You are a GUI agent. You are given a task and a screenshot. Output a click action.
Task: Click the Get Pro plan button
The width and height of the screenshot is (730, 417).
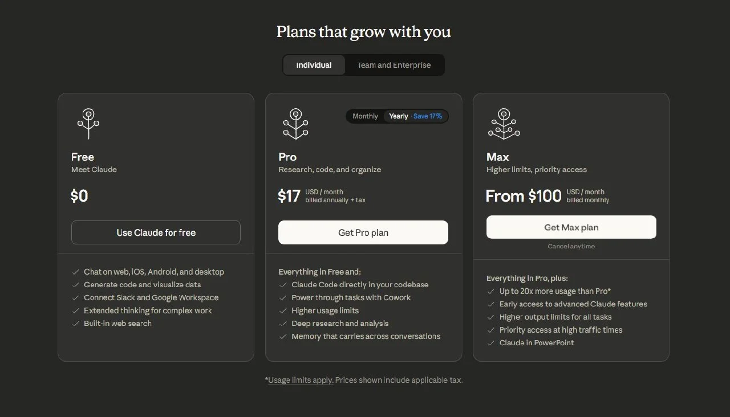pyautogui.click(x=363, y=232)
